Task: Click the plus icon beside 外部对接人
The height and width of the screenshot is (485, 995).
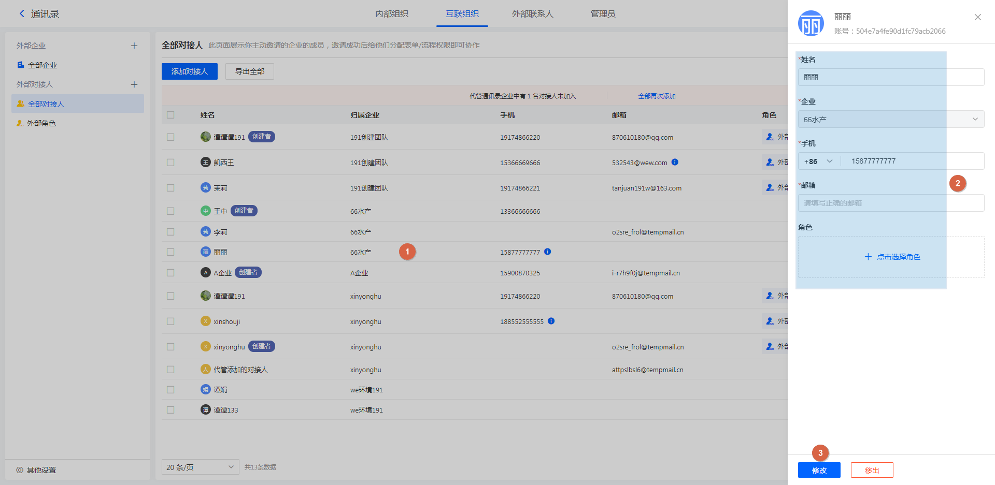Action: pos(134,84)
